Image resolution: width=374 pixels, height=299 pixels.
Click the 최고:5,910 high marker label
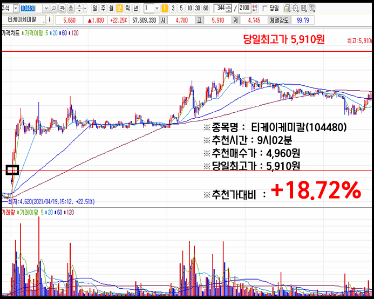(359, 41)
